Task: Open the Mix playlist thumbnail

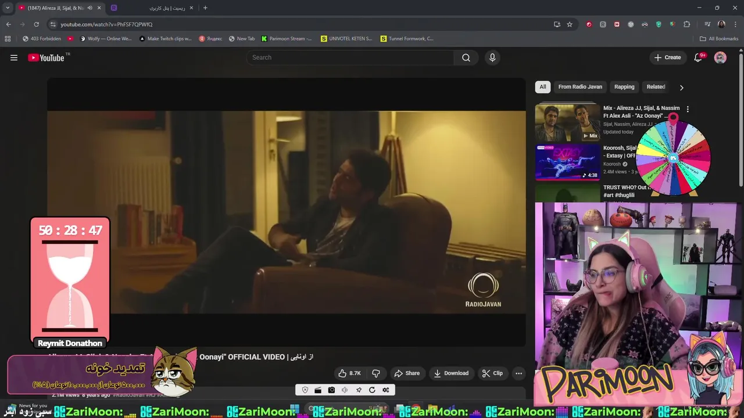Action: tap(567, 122)
